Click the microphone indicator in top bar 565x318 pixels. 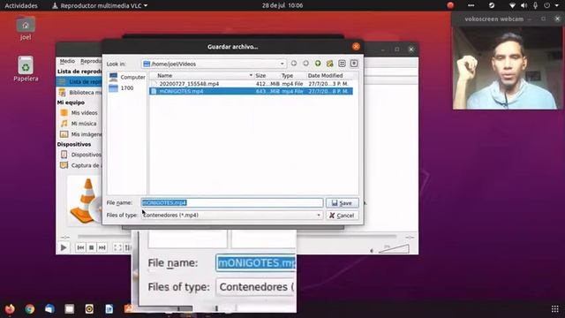click(536, 5)
